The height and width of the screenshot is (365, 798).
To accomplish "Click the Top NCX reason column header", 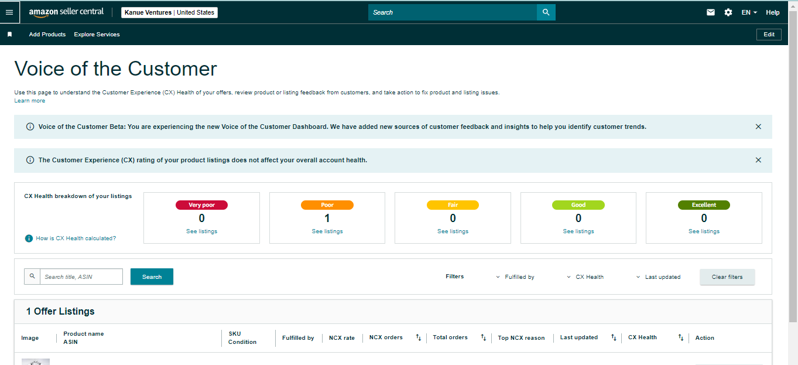I will pos(521,338).
